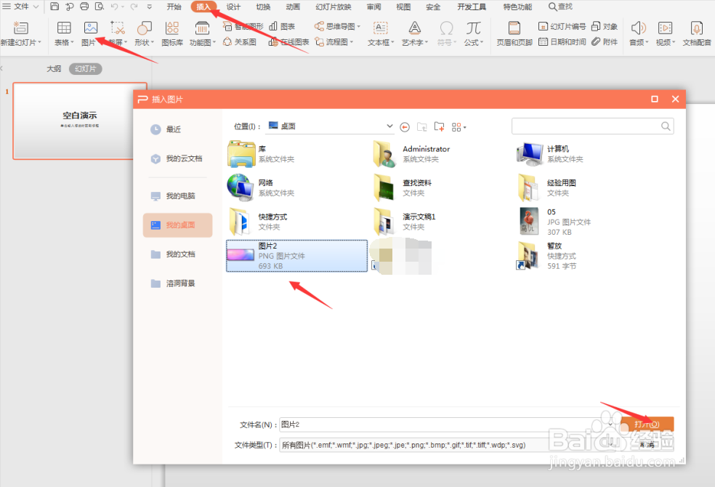This screenshot has width=715, height=487.
Task: Switch to the 设计 ribbon tab
Action: pos(233,7)
